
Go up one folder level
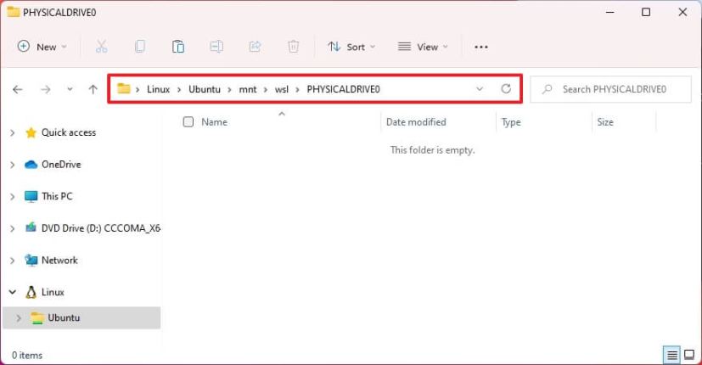(x=93, y=90)
